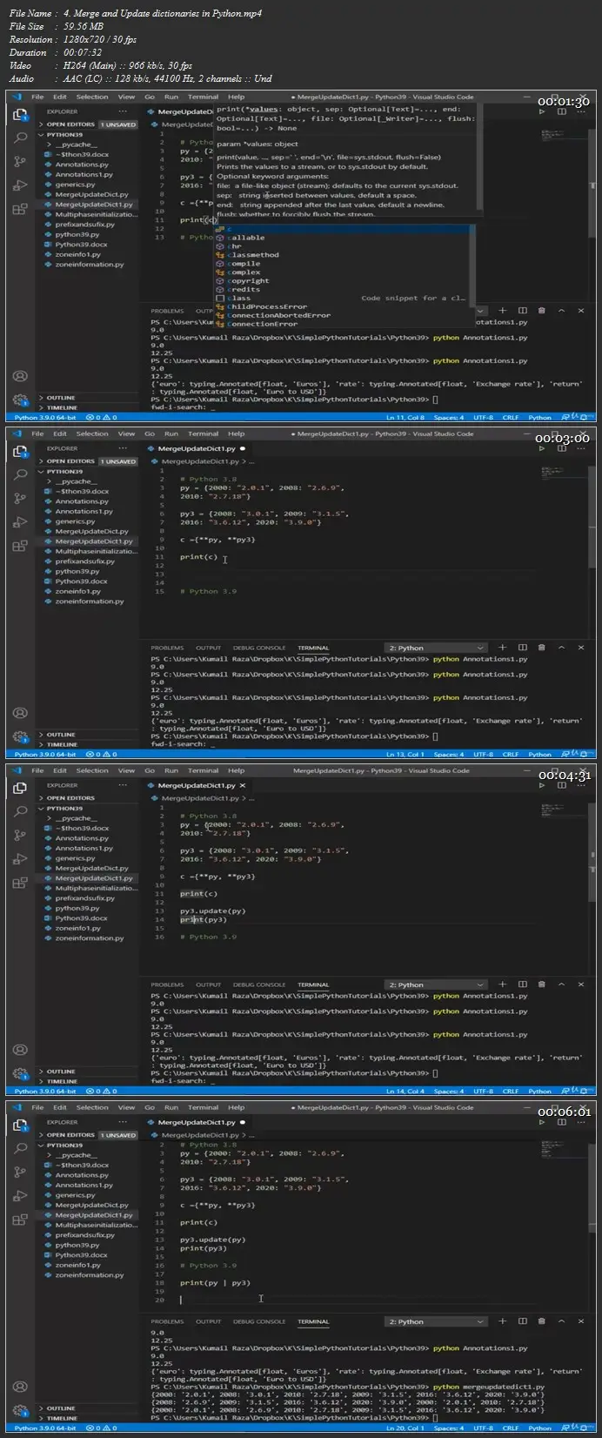This screenshot has width=602, height=1438.
Task: Close the terminal panel in the 00:03:00 frame
Action: [x=581, y=648]
